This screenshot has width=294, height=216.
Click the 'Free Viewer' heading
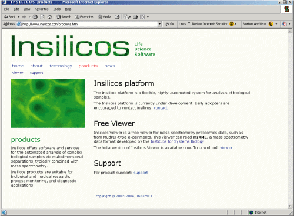click(114, 123)
